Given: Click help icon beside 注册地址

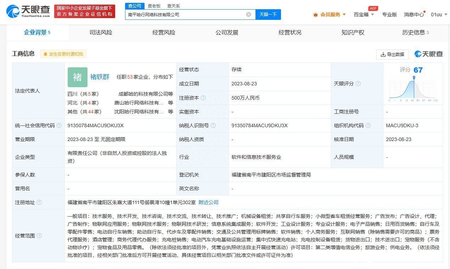Looking at the screenshot, I should [39, 202].
